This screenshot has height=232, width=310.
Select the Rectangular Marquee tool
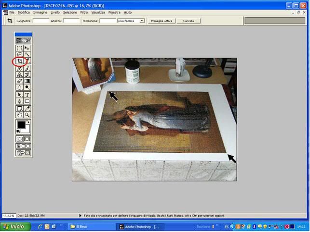click(19, 48)
